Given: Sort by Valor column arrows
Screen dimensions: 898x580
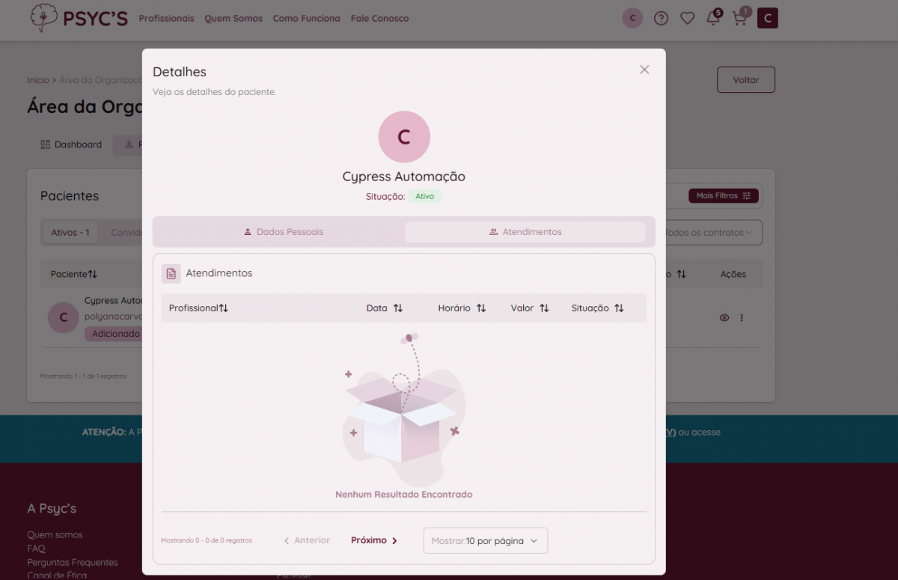Looking at the screenshot, I should pos(544,308).
